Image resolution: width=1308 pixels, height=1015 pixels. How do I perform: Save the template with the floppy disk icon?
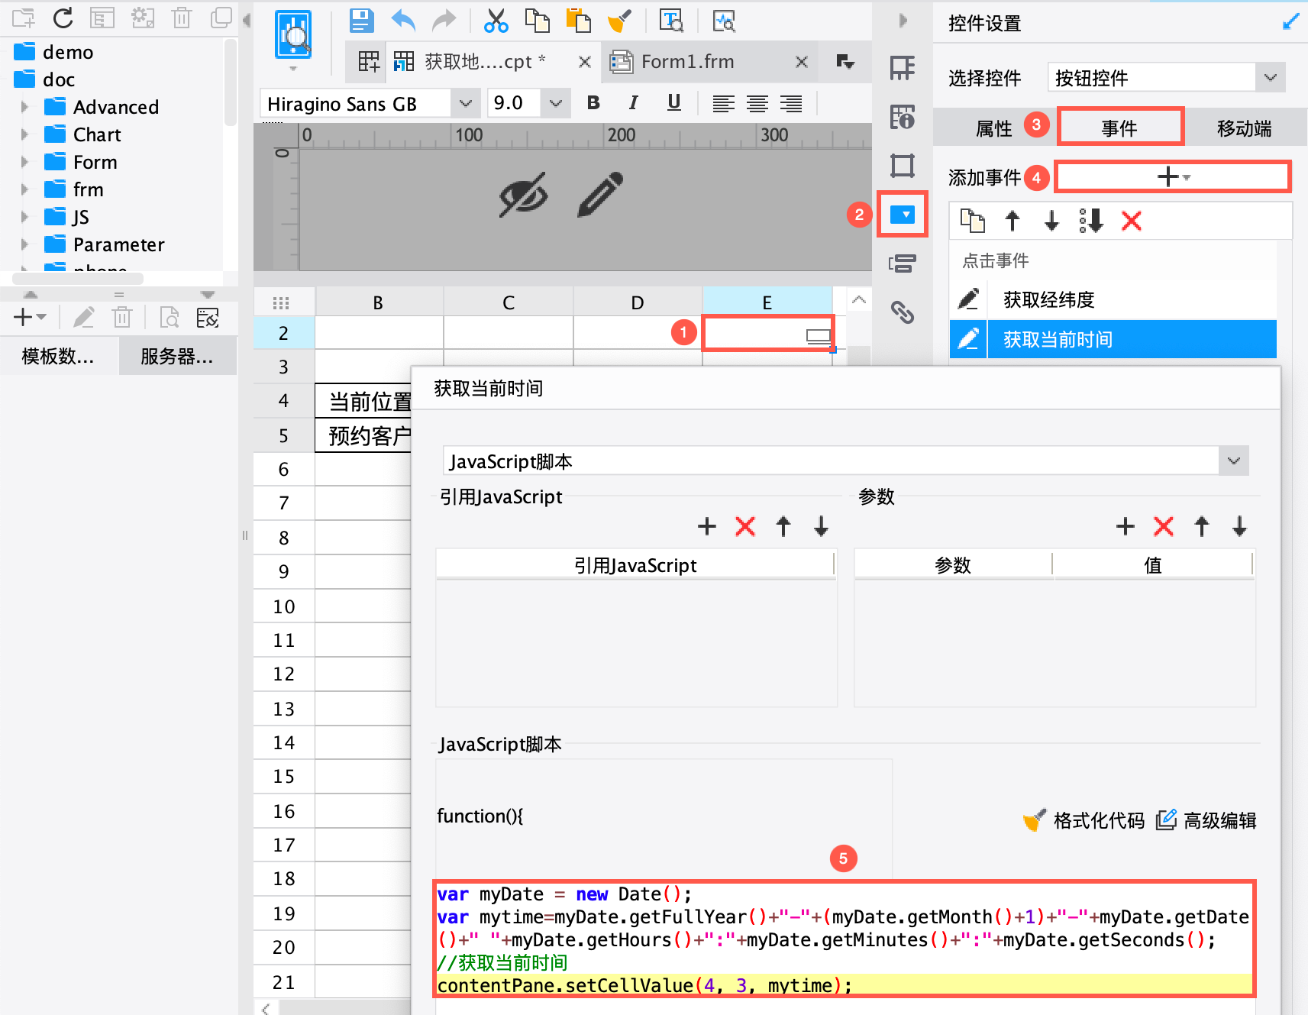click(x=362, y=21)
